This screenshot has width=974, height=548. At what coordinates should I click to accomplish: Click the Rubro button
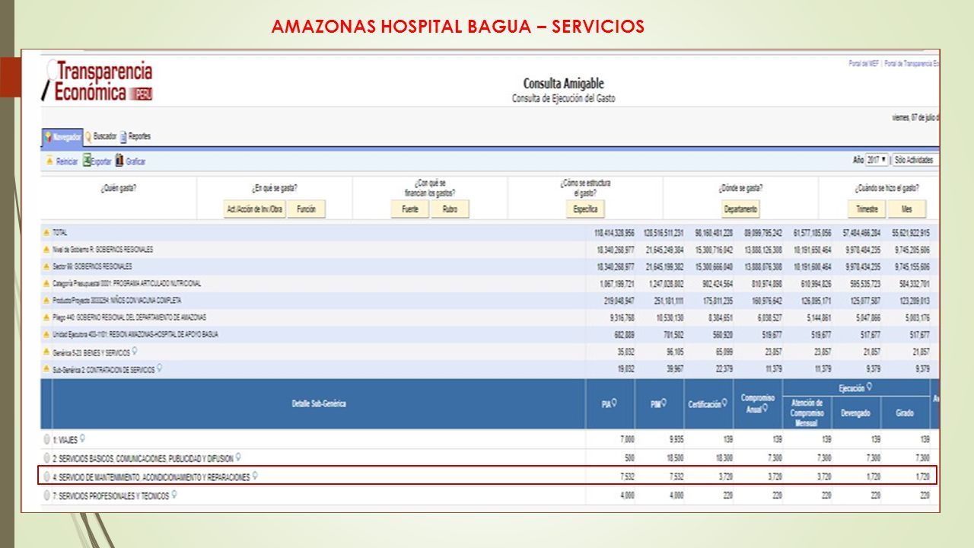tap(450, 209)
